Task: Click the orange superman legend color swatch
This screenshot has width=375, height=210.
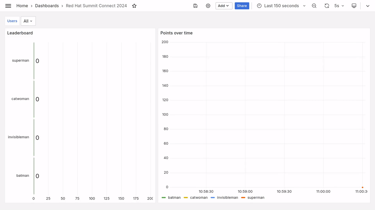Action: [x=243, y=198]
